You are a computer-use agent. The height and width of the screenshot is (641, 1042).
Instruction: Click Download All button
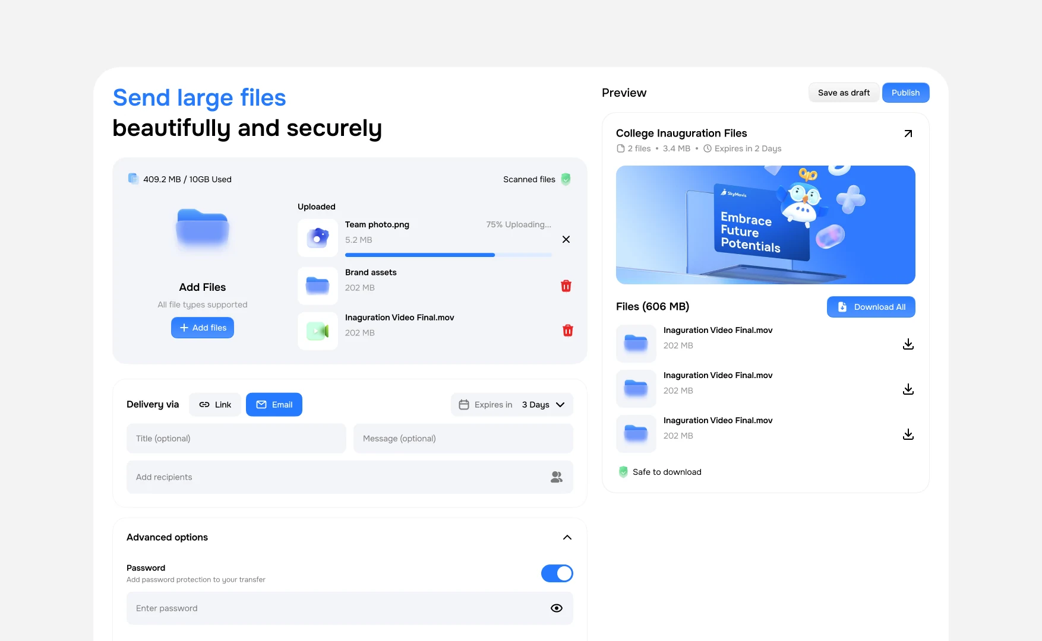coord(871,307)
